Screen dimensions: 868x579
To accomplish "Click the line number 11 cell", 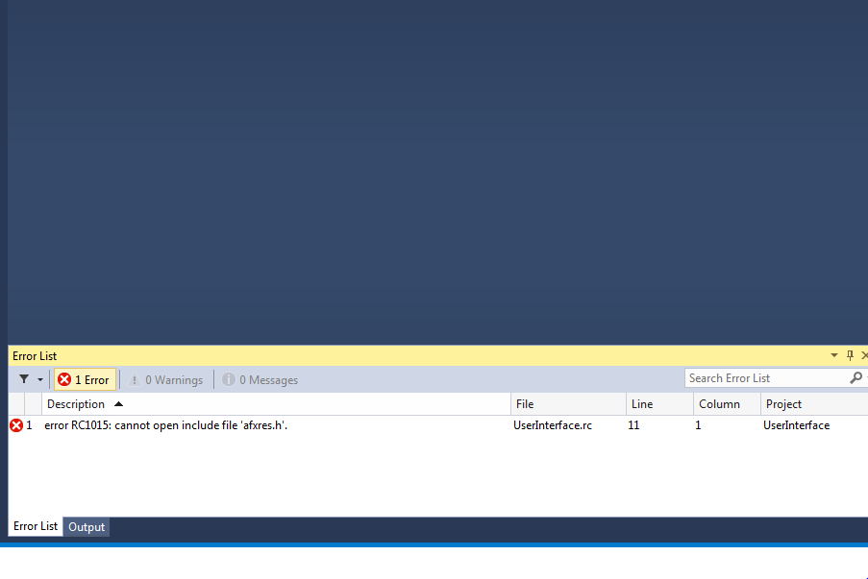I will (633, 425).
